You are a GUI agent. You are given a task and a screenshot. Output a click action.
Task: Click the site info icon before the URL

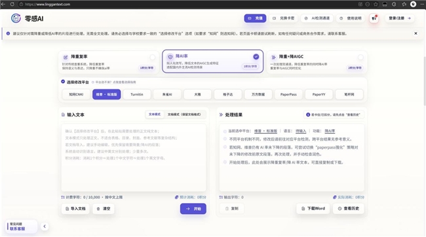pyautogui.click(x=21, y=4)
